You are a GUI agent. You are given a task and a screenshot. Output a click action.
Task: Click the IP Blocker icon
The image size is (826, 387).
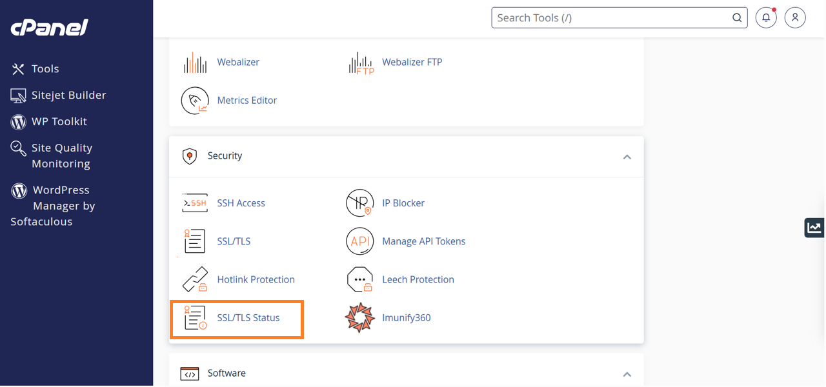[360, 203]
